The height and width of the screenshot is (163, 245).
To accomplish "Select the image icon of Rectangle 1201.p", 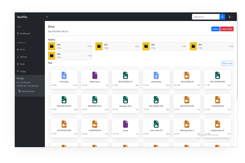I will click(x=125, y=100).
